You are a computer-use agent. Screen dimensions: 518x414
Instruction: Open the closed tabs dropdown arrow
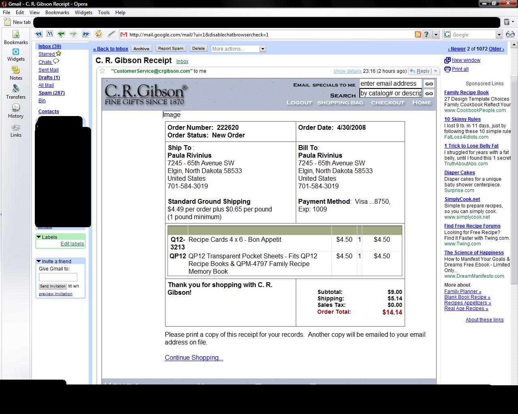click(513, 22)
